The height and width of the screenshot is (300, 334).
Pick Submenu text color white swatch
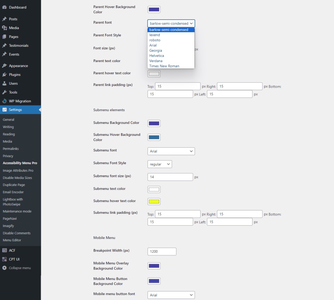coord(154,190)
